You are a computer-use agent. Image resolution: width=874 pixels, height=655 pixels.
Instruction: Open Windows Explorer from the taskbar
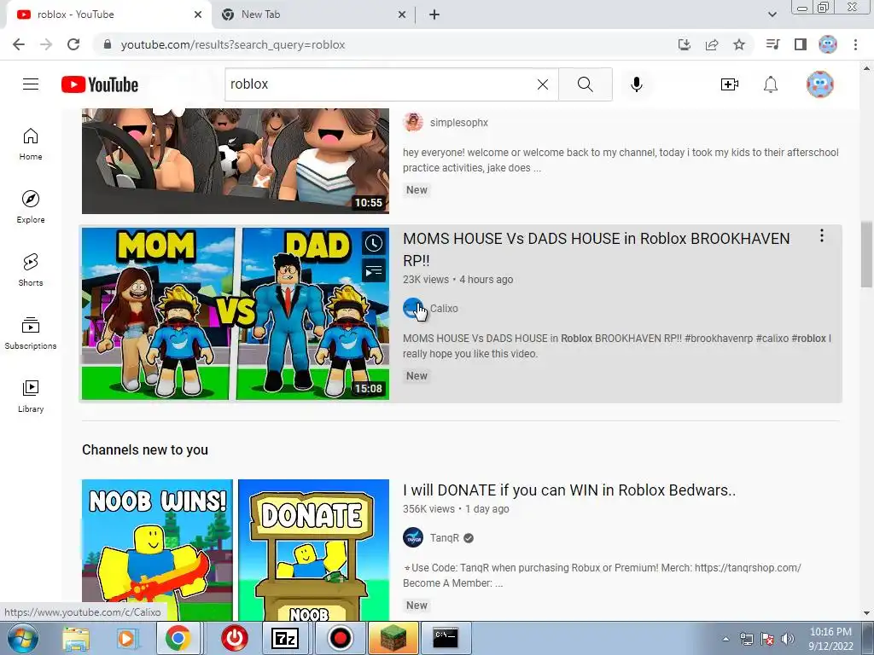(75, 638)
